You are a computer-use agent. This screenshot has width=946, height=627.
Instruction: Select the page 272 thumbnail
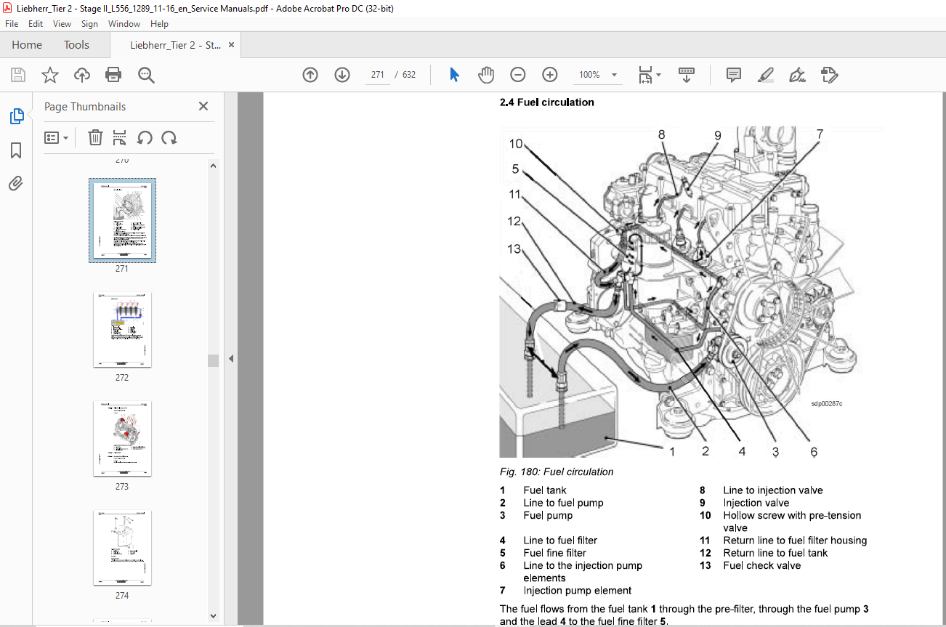click(122, 331)
